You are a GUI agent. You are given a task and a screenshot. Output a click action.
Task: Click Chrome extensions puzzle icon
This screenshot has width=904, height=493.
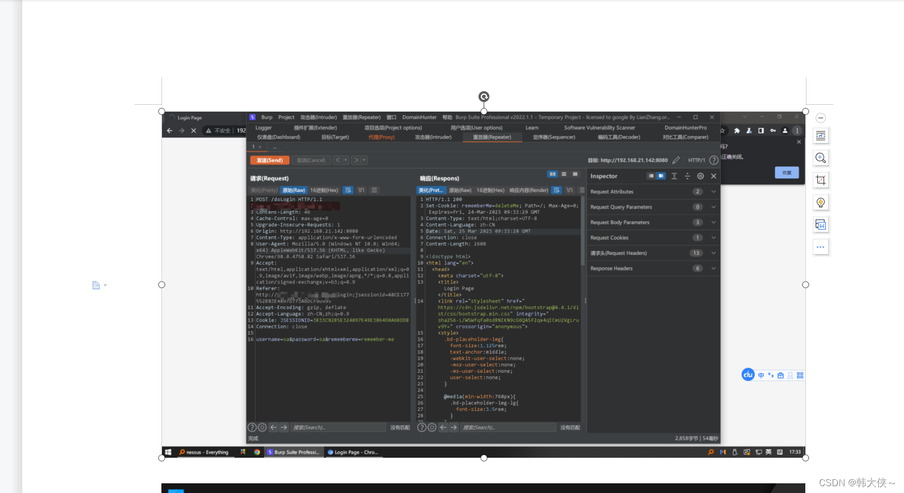737,131
